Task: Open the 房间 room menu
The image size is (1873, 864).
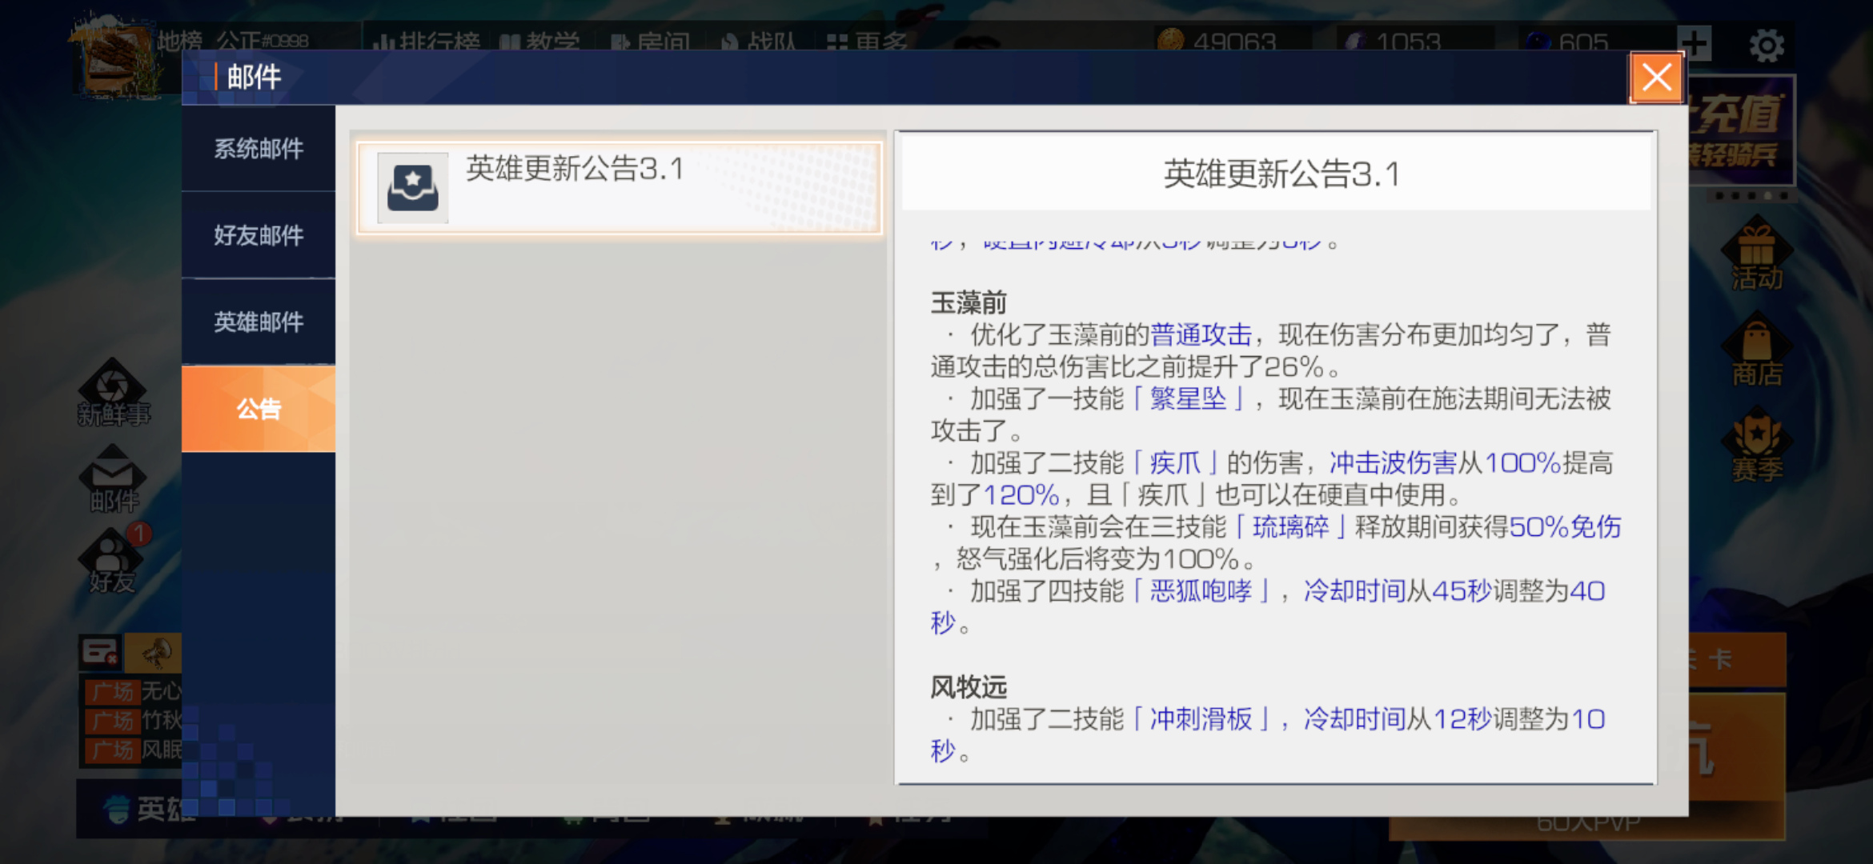Action: tap(650, 42)
